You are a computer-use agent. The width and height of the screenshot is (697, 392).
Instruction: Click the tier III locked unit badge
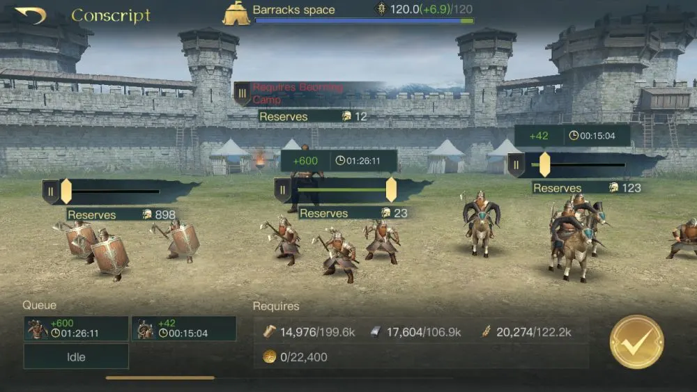pyautogui.click(x=242, y=93)
